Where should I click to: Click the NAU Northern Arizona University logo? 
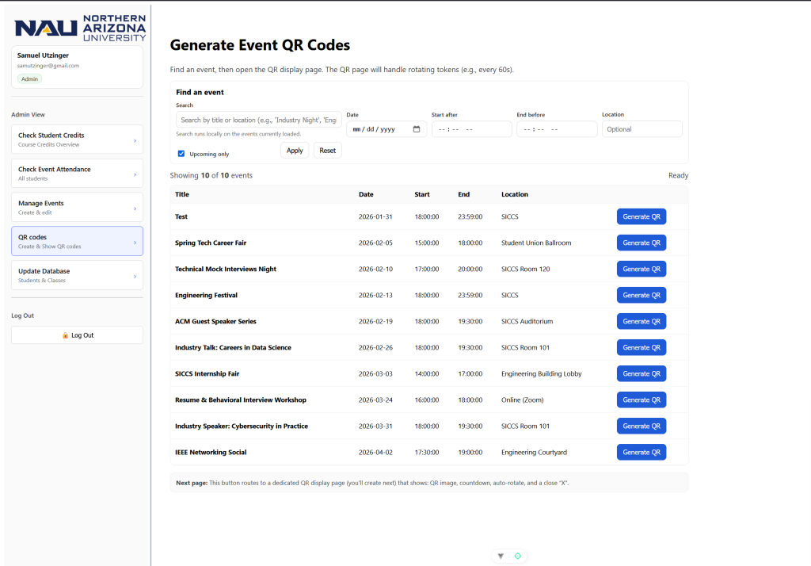[x=80, y=28]
